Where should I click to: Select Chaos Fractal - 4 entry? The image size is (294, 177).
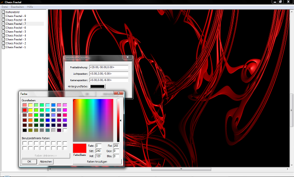[x=16, y=36]
